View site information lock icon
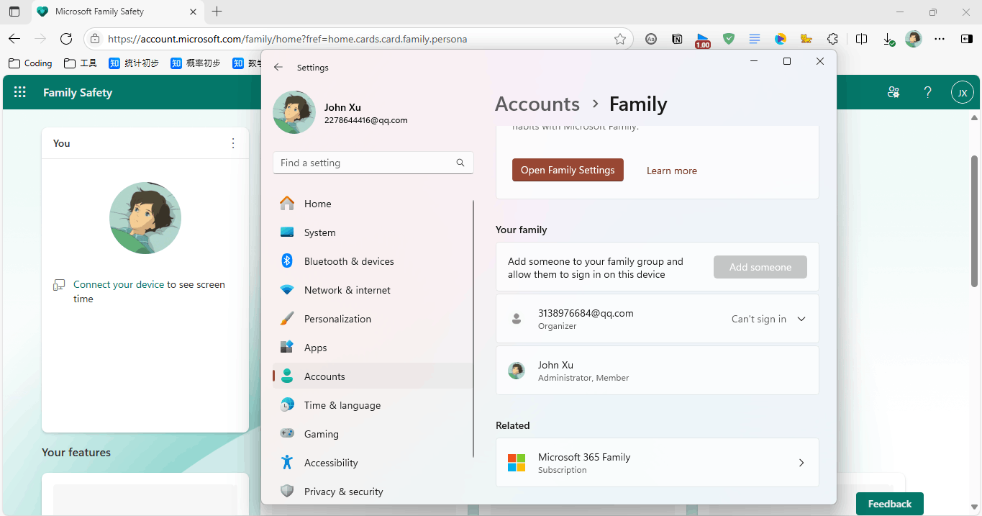The image size is (982, 516). pos(95,39)
